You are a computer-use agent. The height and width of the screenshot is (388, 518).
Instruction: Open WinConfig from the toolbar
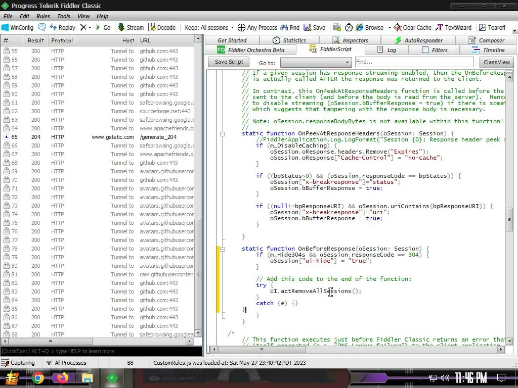(17, 27)
